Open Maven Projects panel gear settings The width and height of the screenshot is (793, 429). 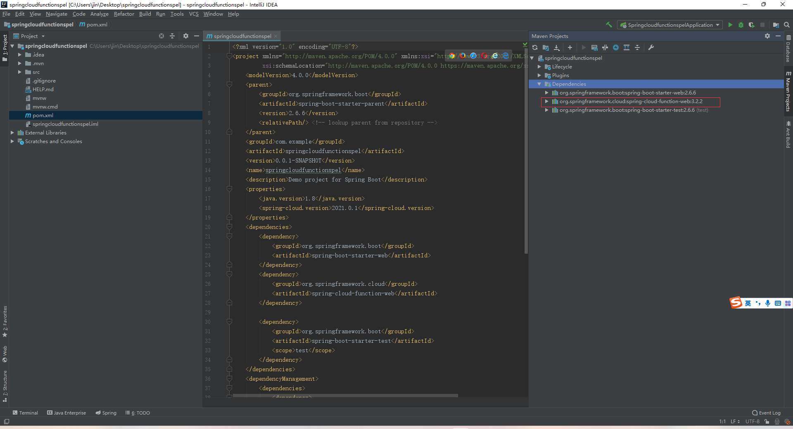coord(767,36)
